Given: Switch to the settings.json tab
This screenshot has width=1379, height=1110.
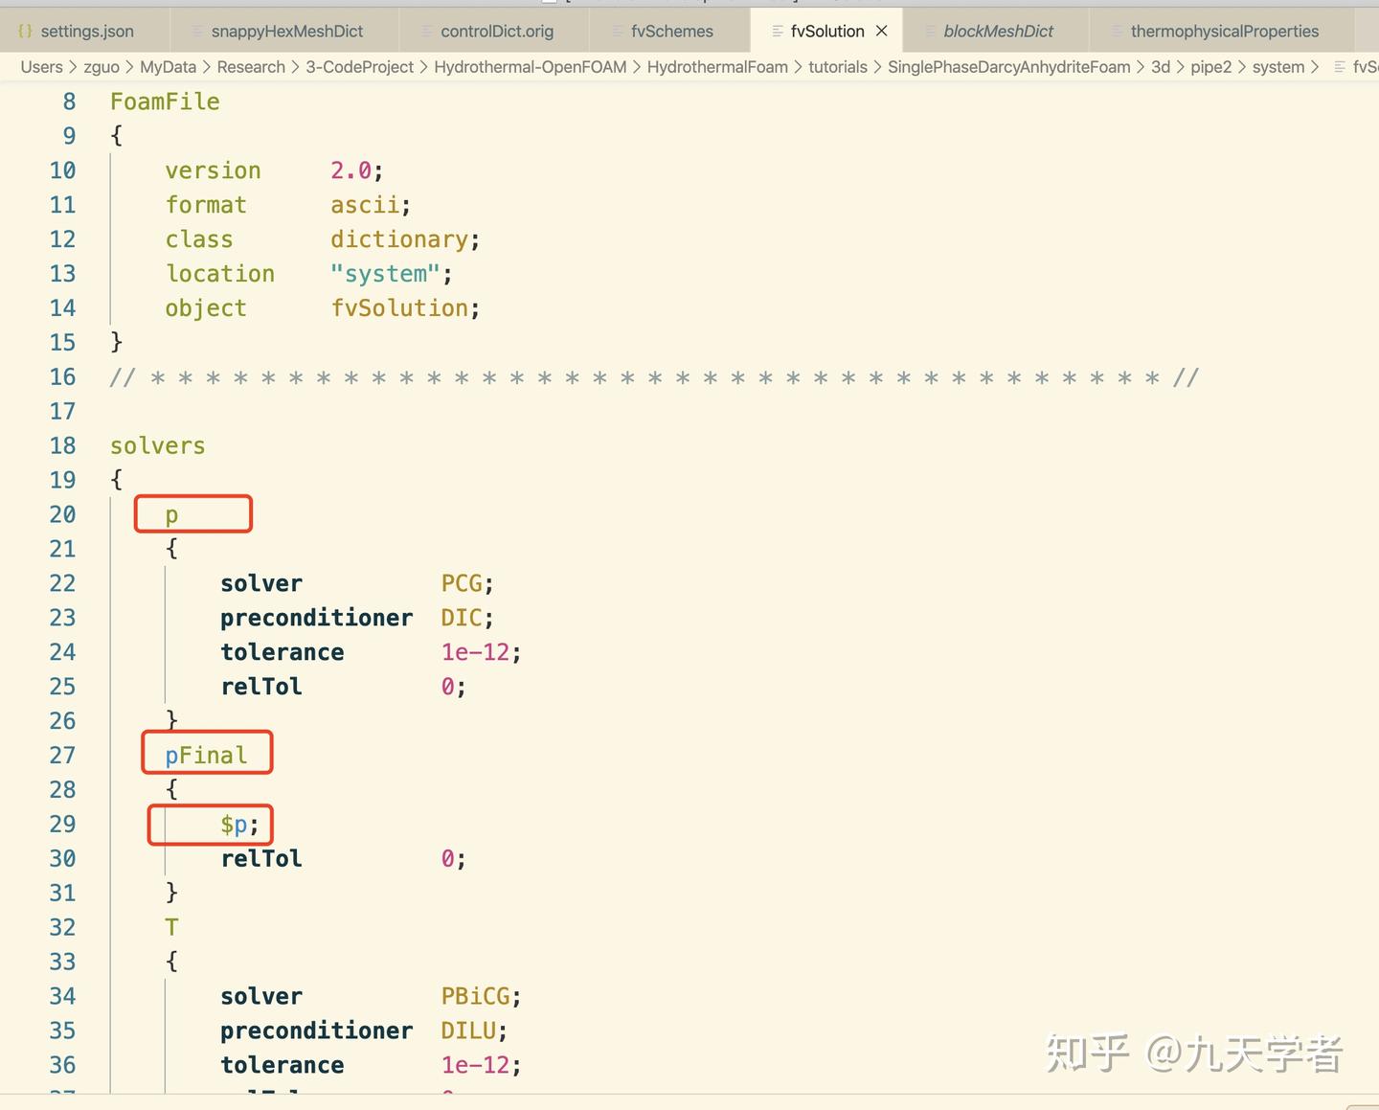Looking at the screenshot, I should pos(85,32).
